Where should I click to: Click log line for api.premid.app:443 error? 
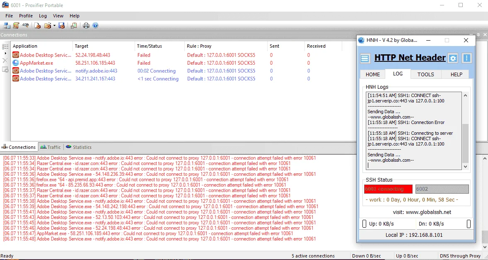tap(146, 180)
